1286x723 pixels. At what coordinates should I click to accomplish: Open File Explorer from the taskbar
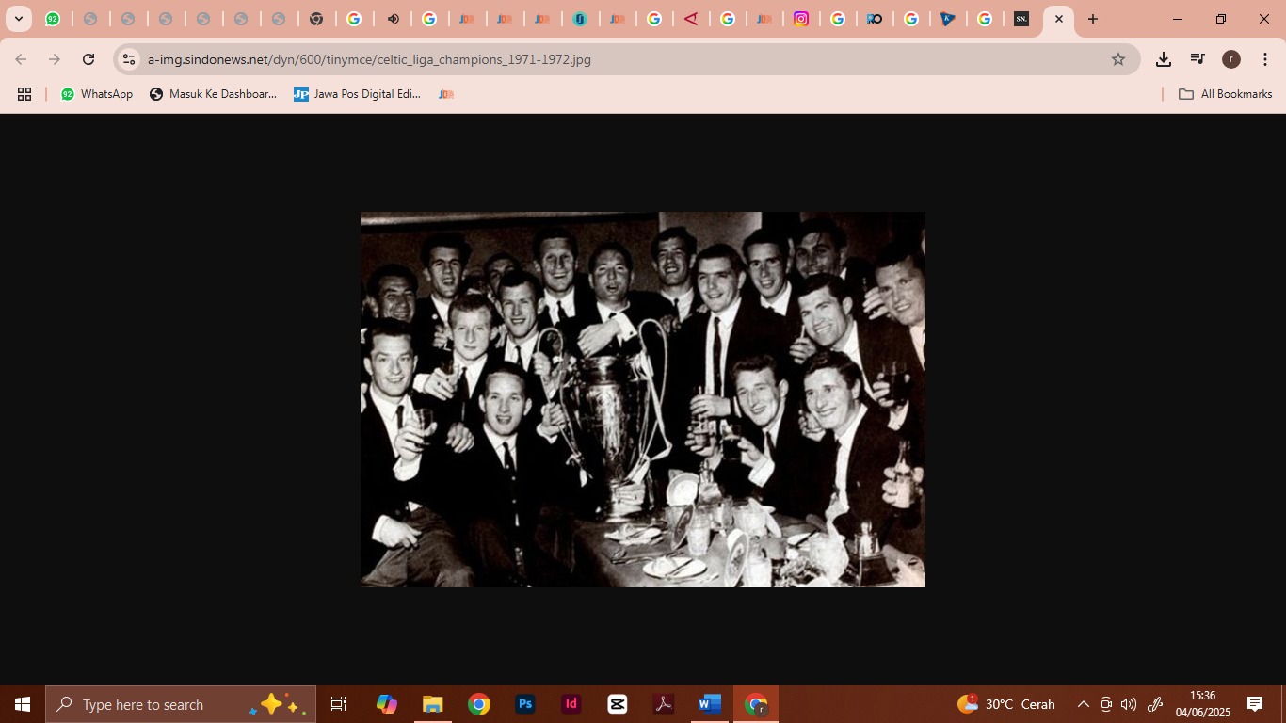point(432,704)
